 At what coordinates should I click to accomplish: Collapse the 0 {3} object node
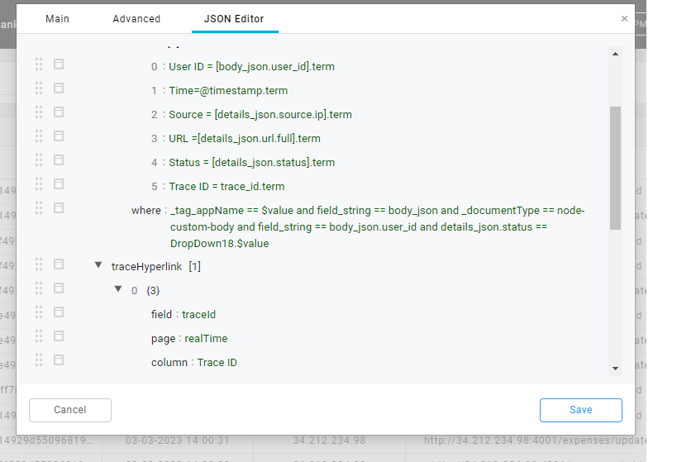[x=119, y=289]
